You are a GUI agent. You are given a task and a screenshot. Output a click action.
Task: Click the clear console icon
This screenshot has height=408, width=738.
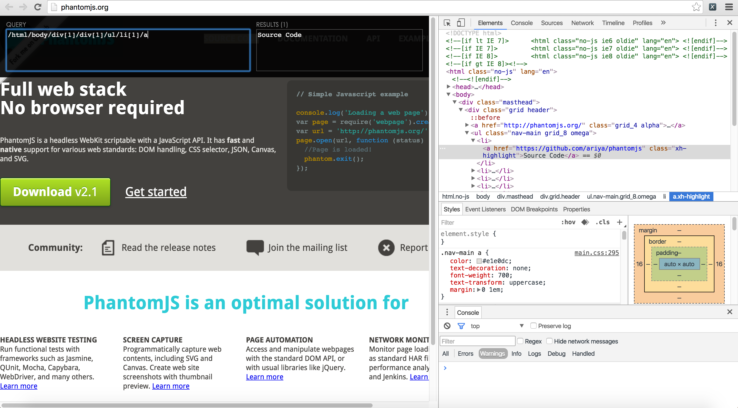pos(447,326)
